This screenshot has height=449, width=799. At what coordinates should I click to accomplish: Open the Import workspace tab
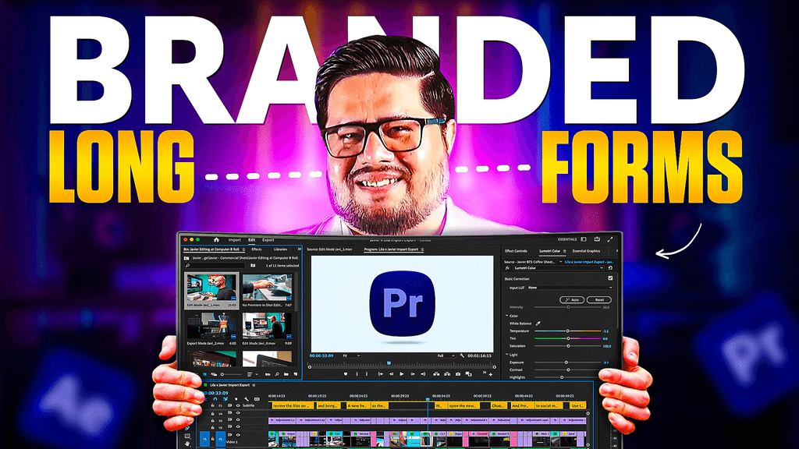click(234, 240)
